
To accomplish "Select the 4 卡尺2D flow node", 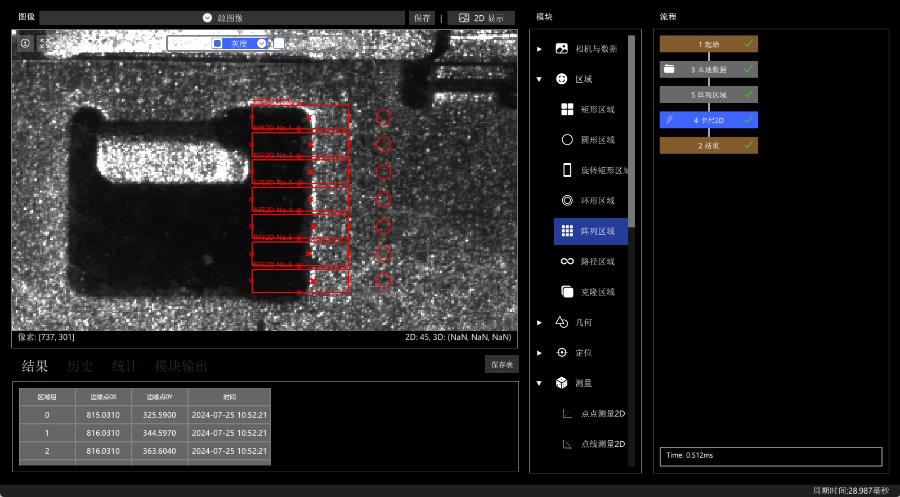I will click(x=709, y=120).
